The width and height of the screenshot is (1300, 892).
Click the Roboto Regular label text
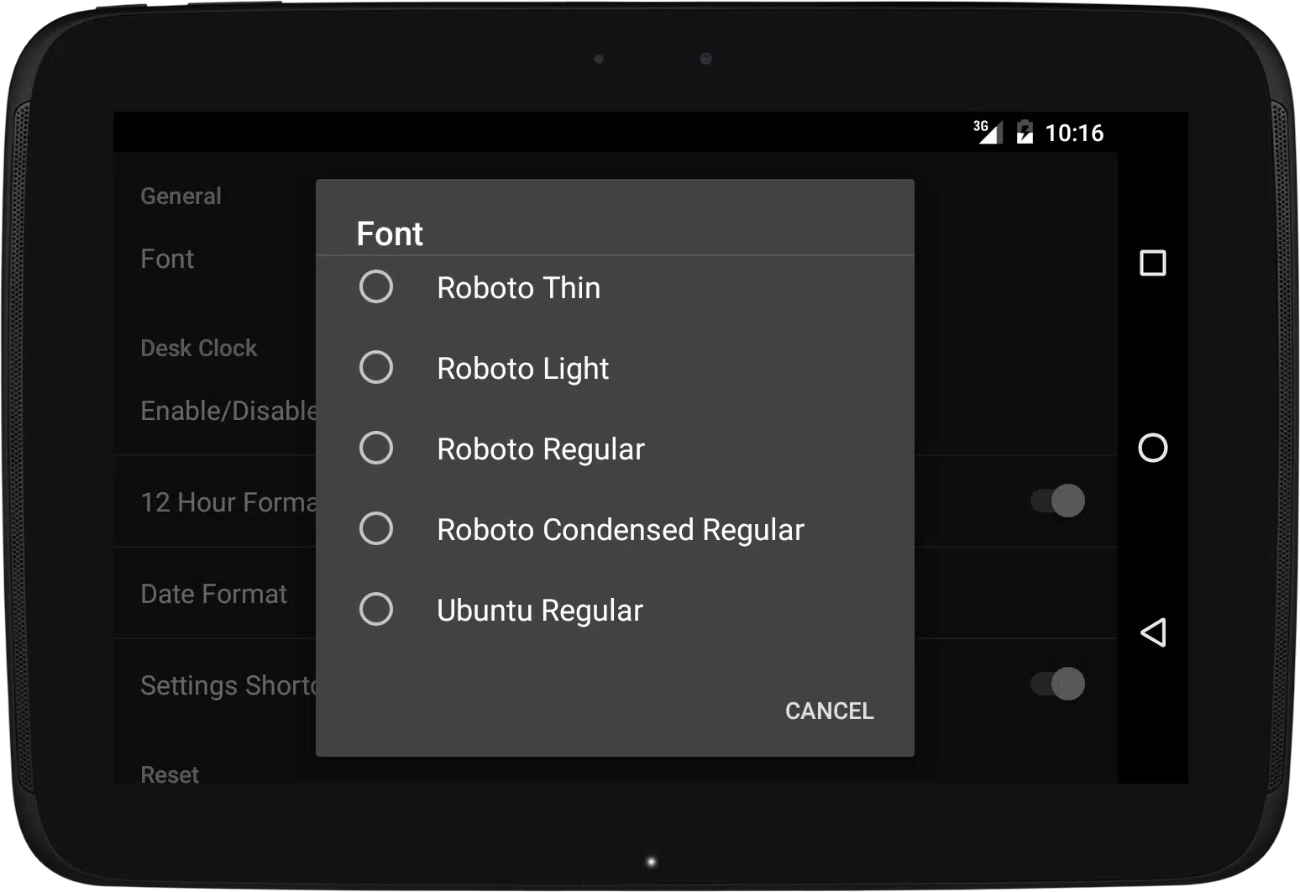click(x=541, y=449)
